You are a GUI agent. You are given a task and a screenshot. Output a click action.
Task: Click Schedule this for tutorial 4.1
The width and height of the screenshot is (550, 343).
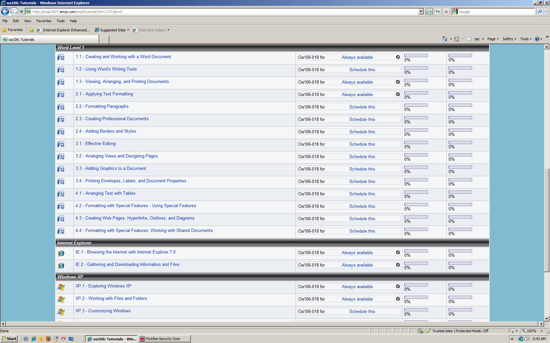coord(362,194)
